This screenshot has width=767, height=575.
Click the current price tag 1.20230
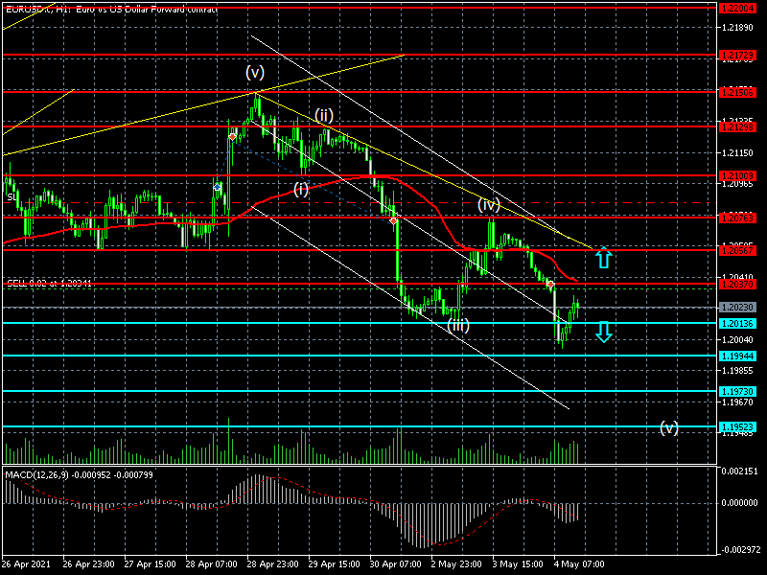[737, 308]
